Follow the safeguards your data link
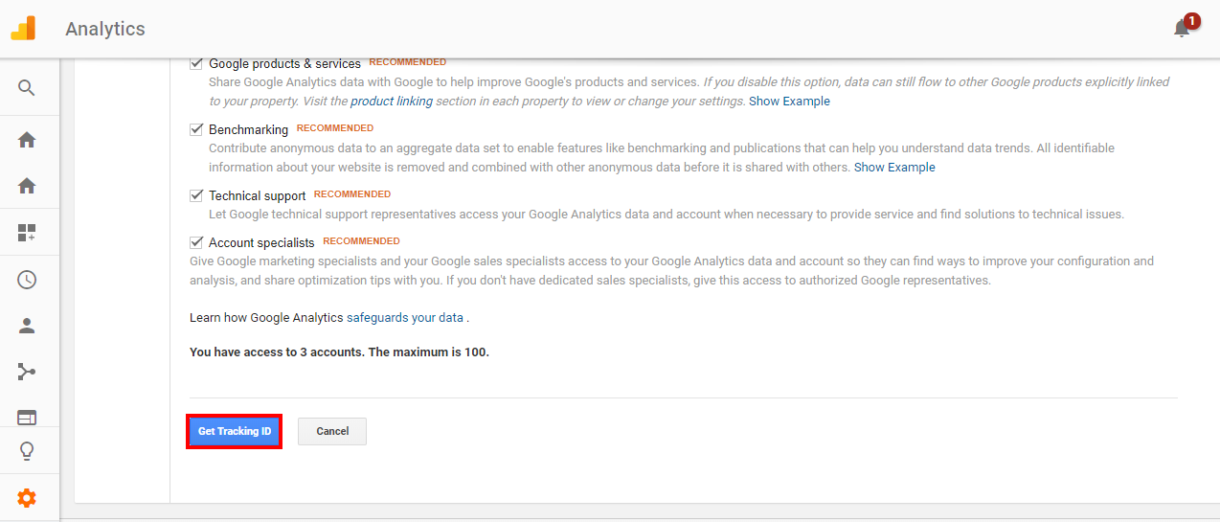Image resolution: width=1220 pixels, height=522 pixels. 405,318
